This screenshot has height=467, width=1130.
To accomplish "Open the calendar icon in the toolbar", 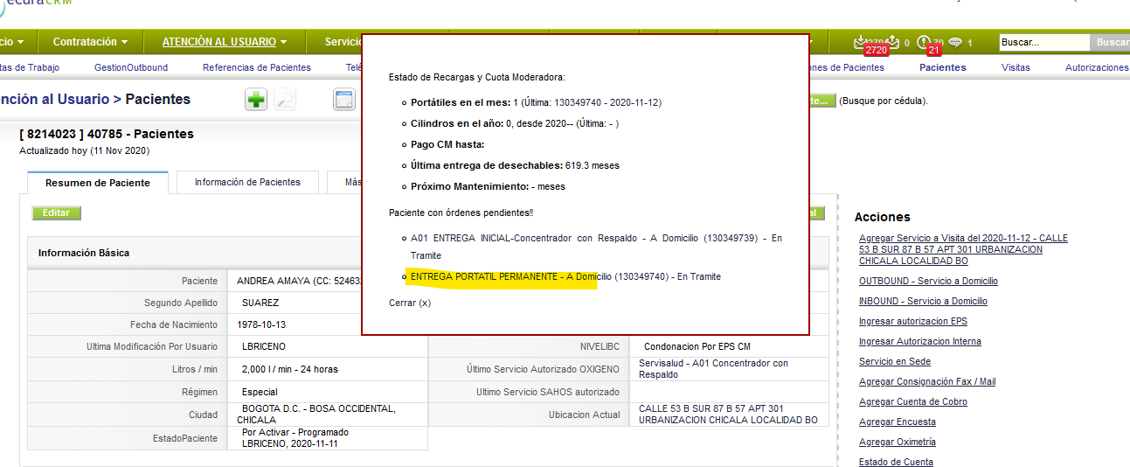I will click(x=344, y=100).
